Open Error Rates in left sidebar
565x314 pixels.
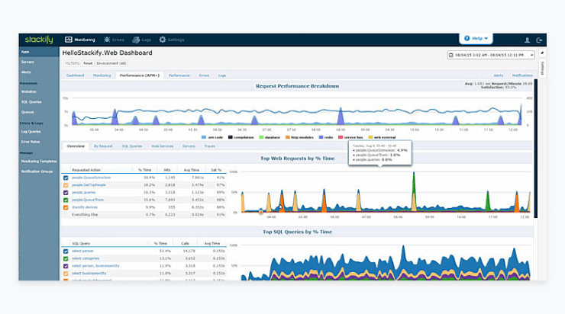31,142
